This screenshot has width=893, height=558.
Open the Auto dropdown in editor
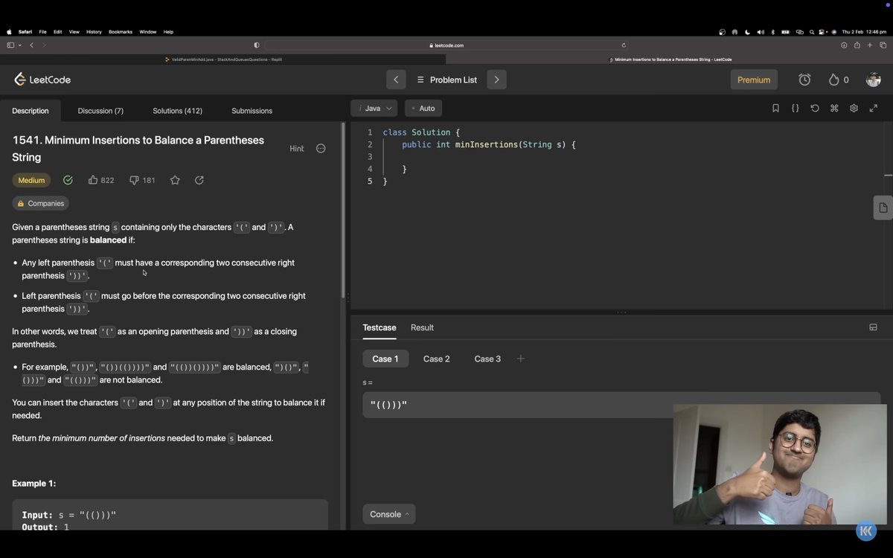423,108
